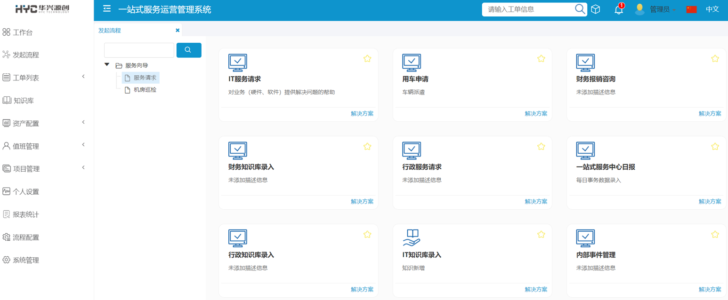
Task: Open 报表统计 in the sidebar
Action: [26, 214]
